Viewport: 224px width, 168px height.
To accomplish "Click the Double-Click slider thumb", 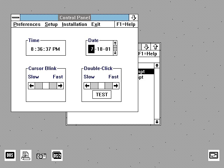I will coord(101,86).
